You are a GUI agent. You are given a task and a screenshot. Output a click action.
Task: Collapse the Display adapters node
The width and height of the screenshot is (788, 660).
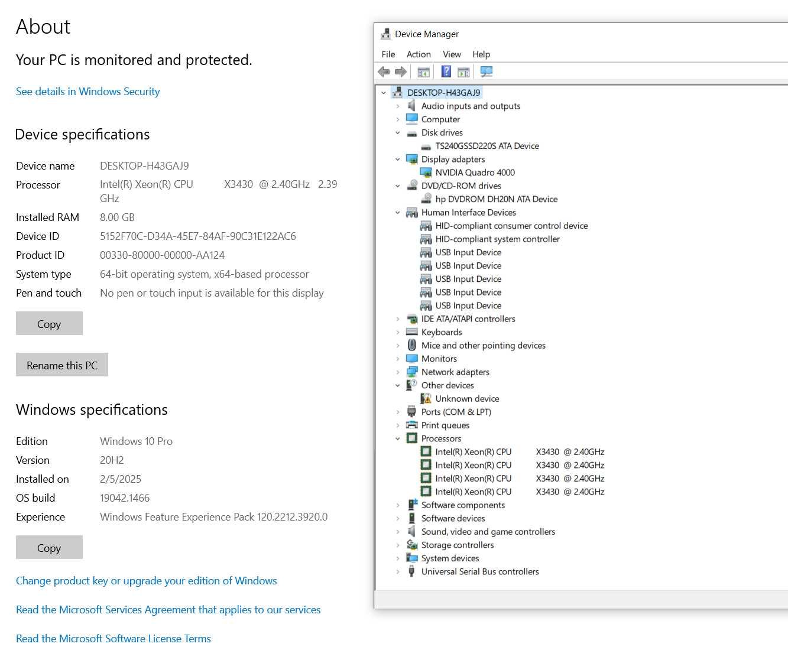(x=398, y=160)
